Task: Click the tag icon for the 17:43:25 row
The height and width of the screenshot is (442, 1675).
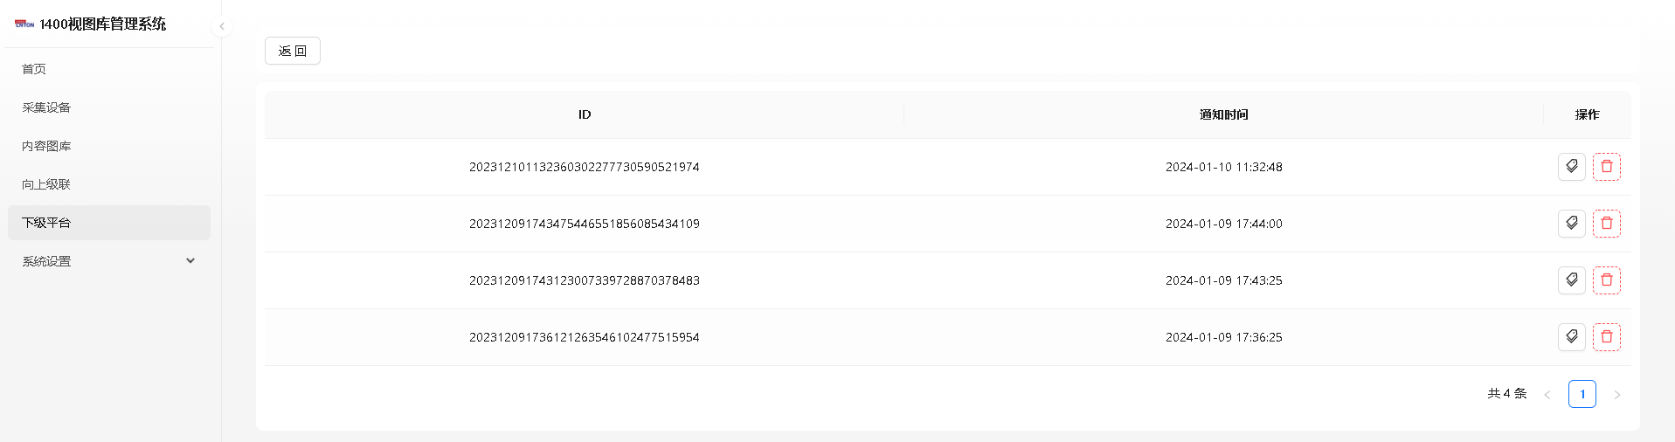Action: pyautogui.click(x=1571, y=280)
